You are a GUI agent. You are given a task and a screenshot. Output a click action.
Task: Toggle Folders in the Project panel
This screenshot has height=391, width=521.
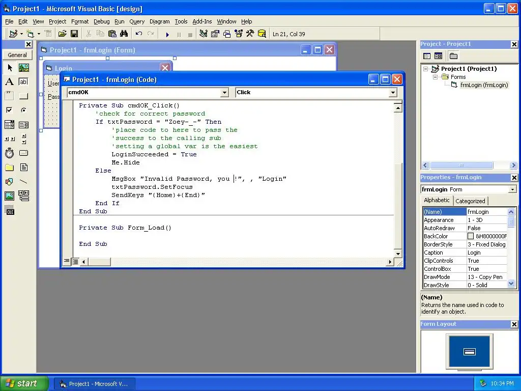pyautogui.click(x=453, y=56)
